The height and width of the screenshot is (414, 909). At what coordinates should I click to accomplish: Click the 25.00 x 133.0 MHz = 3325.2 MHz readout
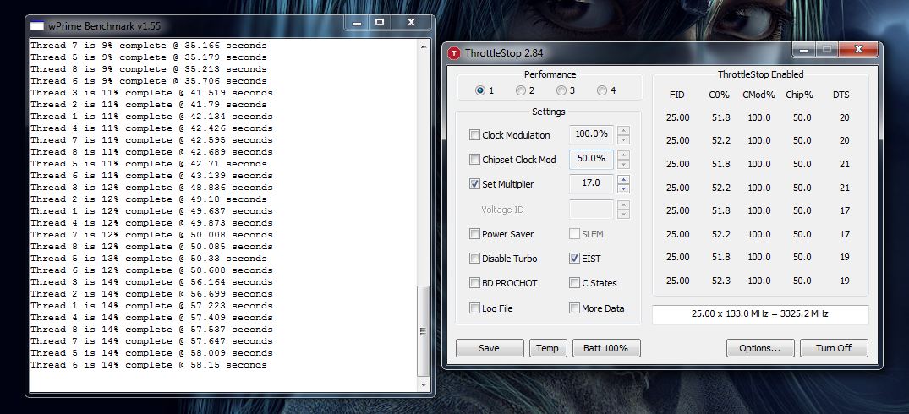point(760,314)
